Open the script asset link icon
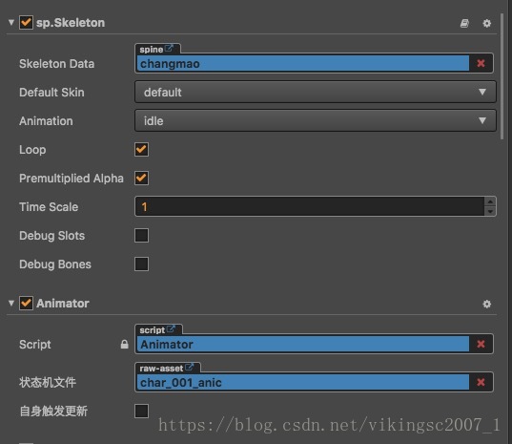This screenshot has width=512, height=444. [x=171, y=329]
